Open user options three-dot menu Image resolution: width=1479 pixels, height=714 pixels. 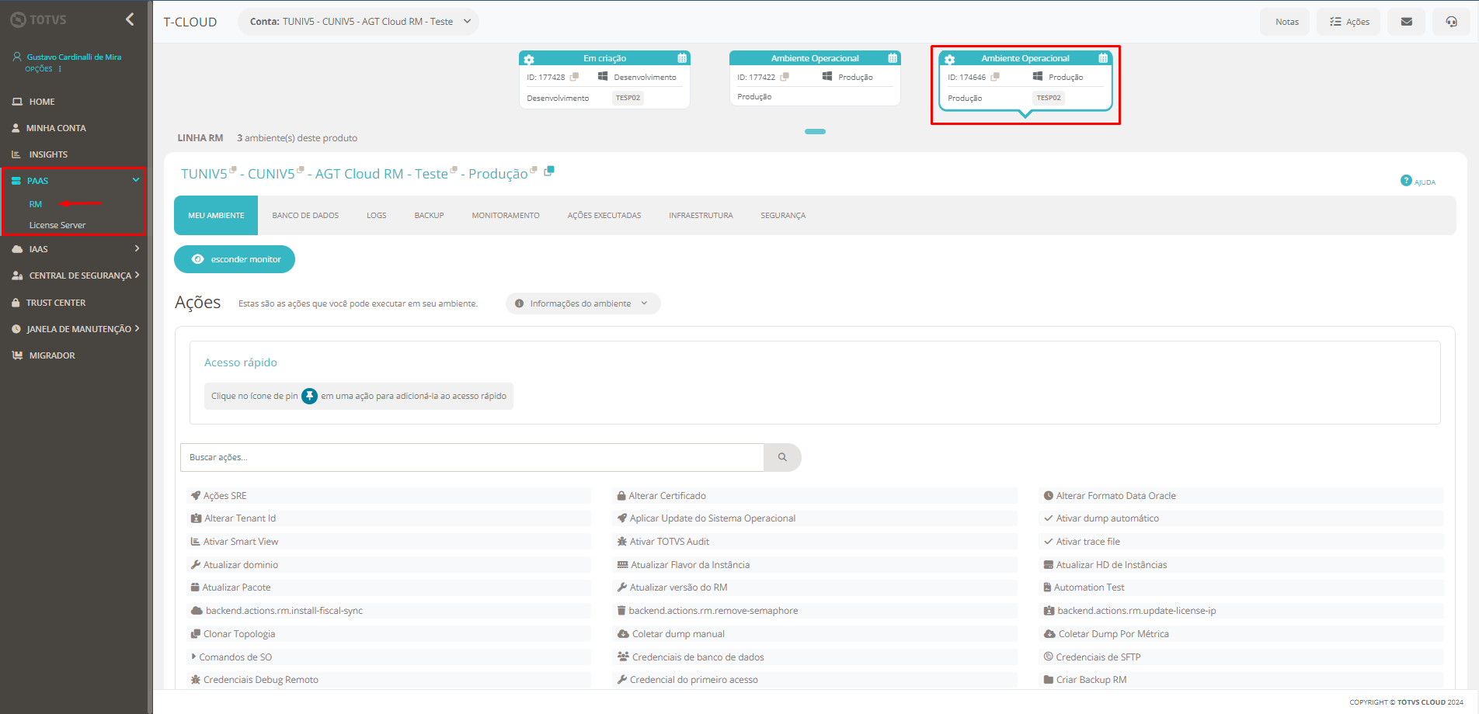[x=60, y=69]
